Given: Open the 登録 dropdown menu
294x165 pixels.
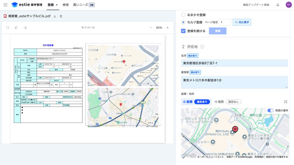Looking at the screenshot, I should pyautogui.click(x=52, y=5).
